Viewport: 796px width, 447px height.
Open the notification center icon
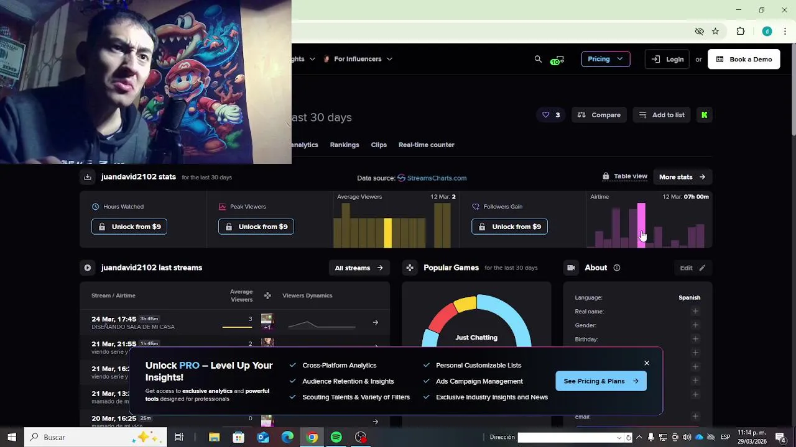pyautogui.click(x=780, y=437)
